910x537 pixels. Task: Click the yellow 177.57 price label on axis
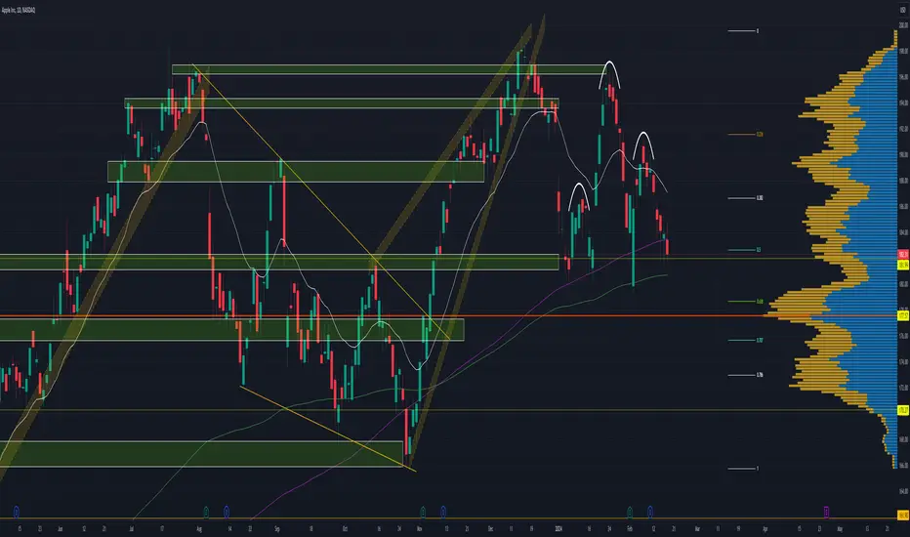click(903, 315)
